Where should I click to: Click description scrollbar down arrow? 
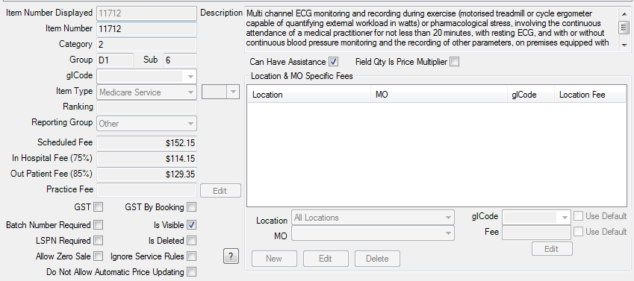[624, 45]
